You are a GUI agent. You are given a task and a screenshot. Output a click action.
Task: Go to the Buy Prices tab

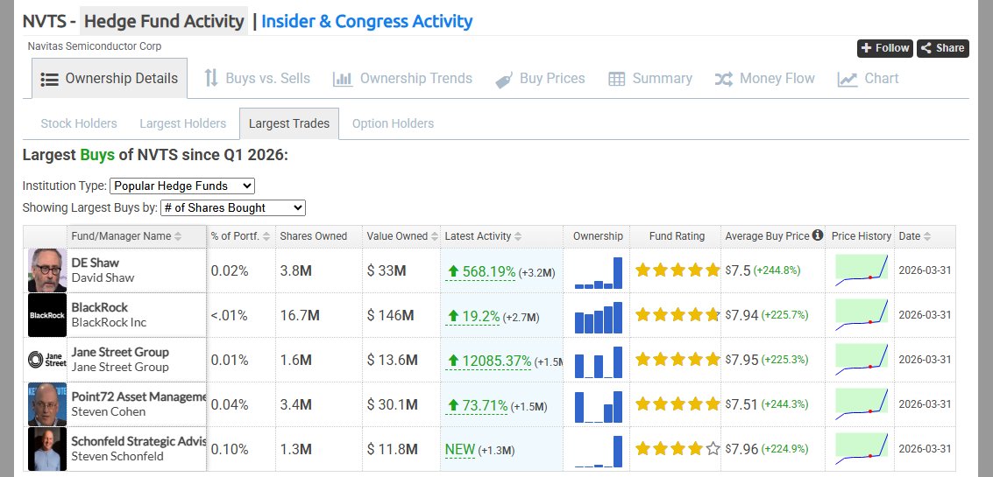pos(540,79)
